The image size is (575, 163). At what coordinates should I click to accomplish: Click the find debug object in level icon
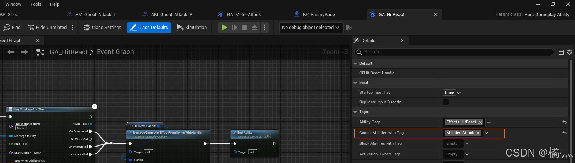click(x=349, y=28)
